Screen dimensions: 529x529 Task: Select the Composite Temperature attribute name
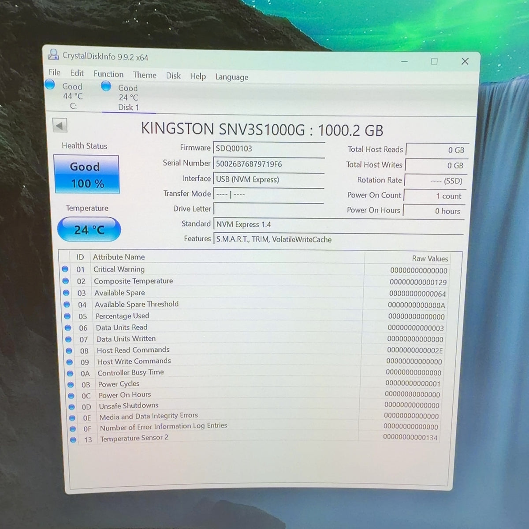[134, 281]
